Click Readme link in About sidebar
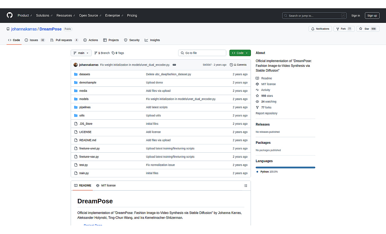Viewport: 386px width, 234px height. [264, 78]
